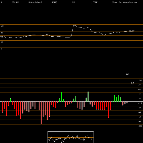Click the RSI axis label 30

click(2, 42)
